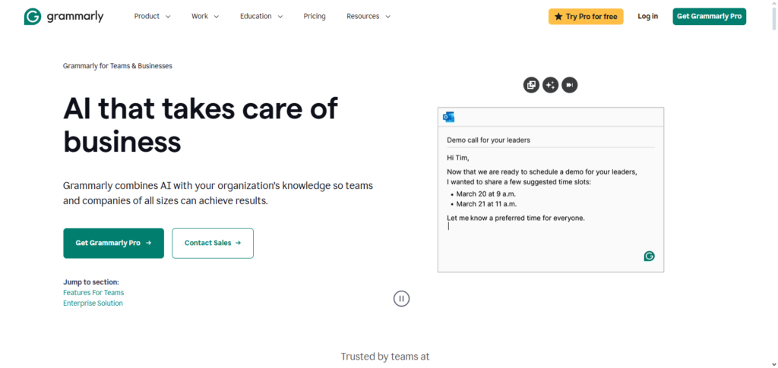Click 'Let me know a preferred time' line
Image resolution: width=778 pixels, height=368 pixels.
[x=516, y=218]
